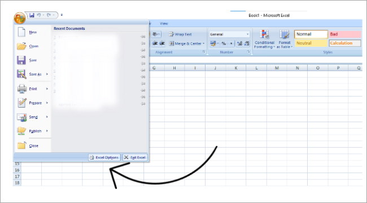Select row 17 header
The image size is (367, 203).
tap(17, 176)
